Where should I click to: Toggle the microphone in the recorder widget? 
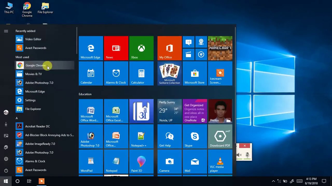click(x=247, y=155)
